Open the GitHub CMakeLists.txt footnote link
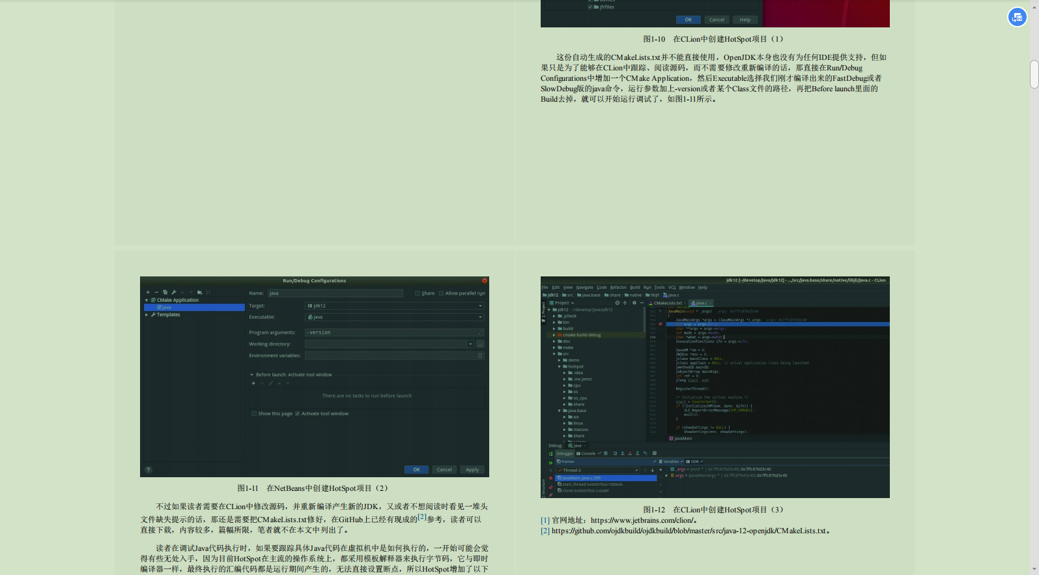 coord(689,531)
